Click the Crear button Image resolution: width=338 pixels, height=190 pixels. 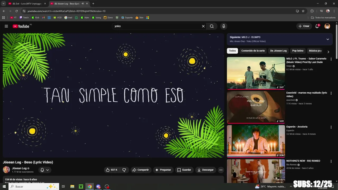point(304,26)
